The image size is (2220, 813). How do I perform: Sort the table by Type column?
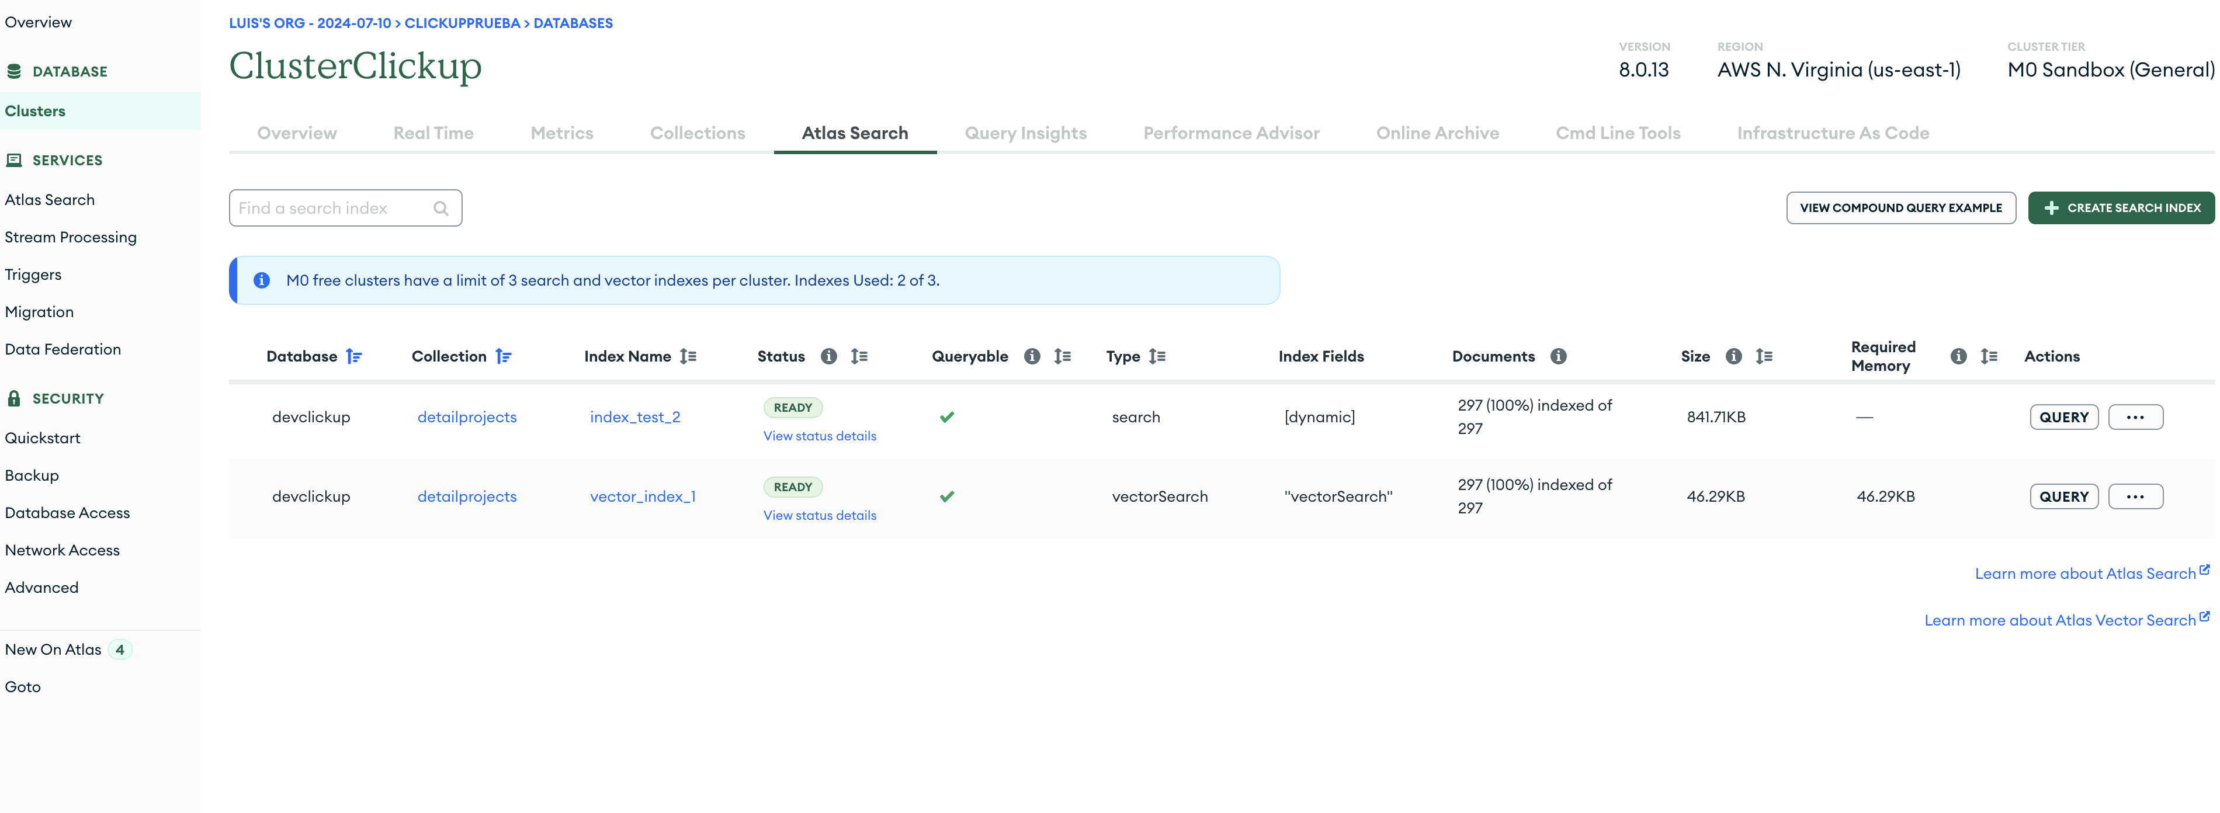point(1157,356)
